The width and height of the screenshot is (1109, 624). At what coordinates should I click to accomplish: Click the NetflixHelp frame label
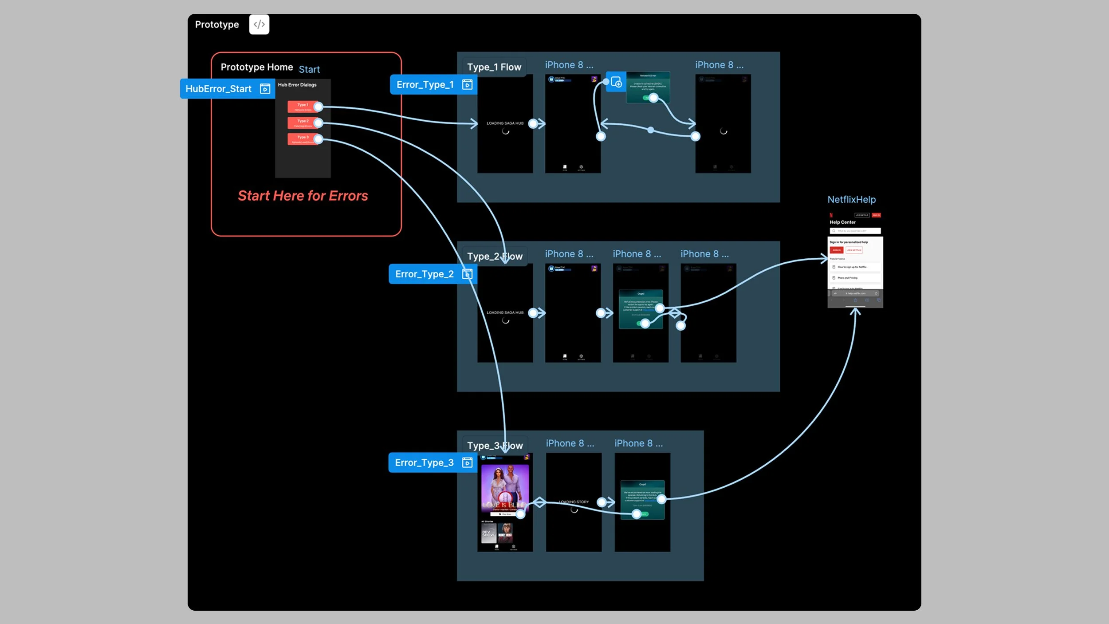pos(851,199)
